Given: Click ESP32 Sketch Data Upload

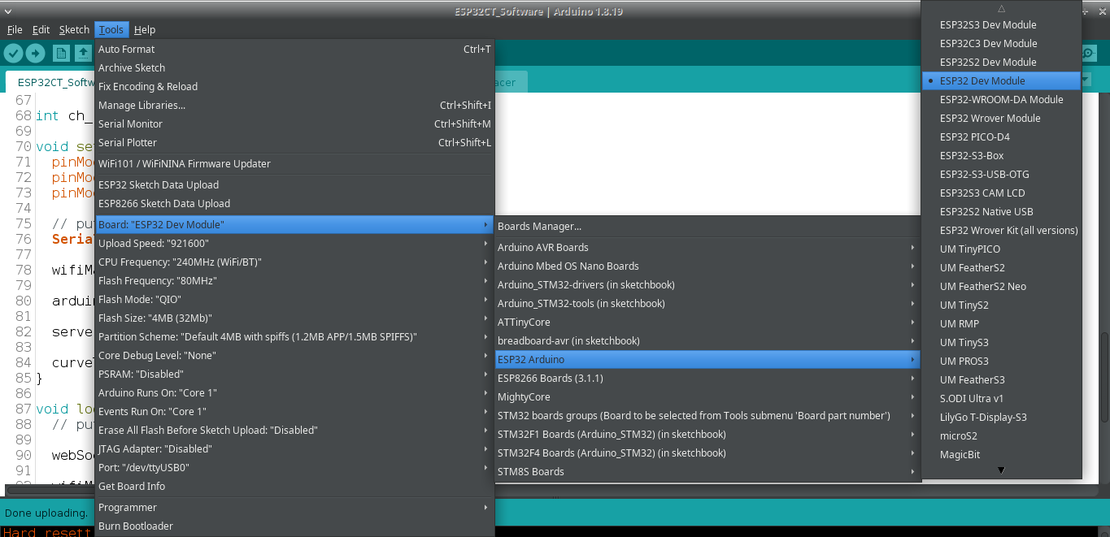Looking at the screenshot, I should pos(294,184).
